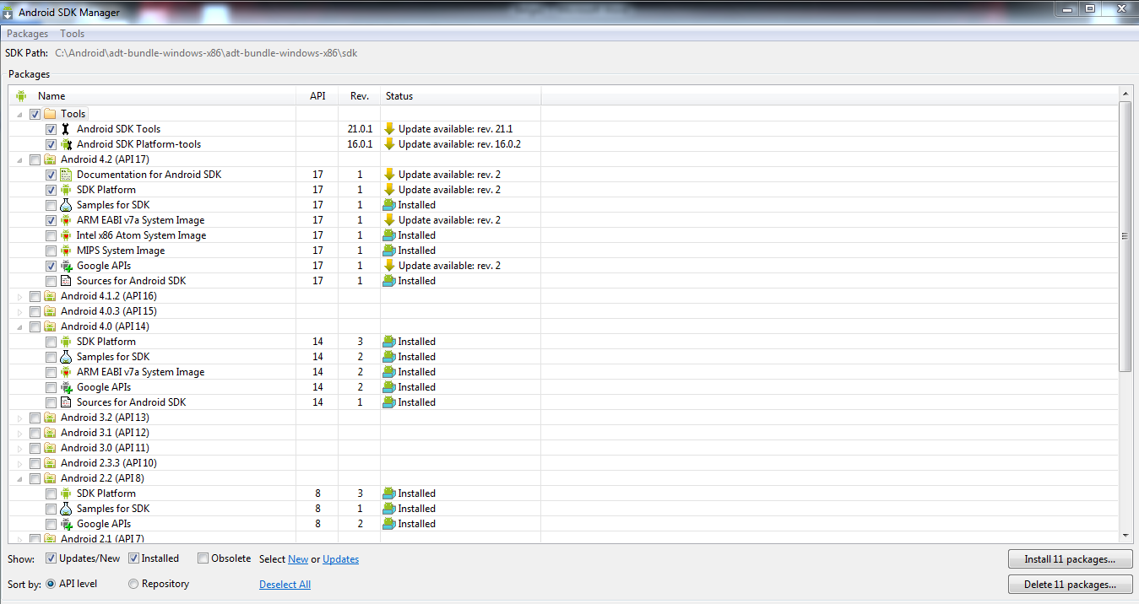Click the API 14 Samples for SDK flask icon

coord(66,357)
